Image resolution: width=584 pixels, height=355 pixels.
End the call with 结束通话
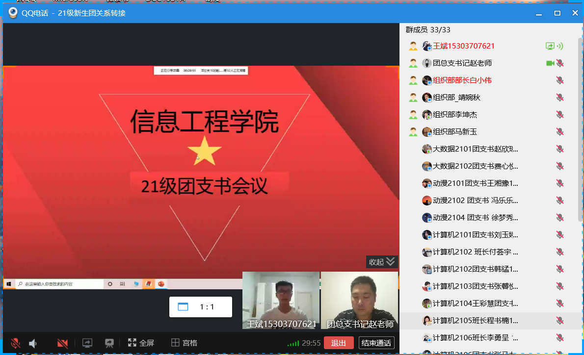(x=376, y=343)
